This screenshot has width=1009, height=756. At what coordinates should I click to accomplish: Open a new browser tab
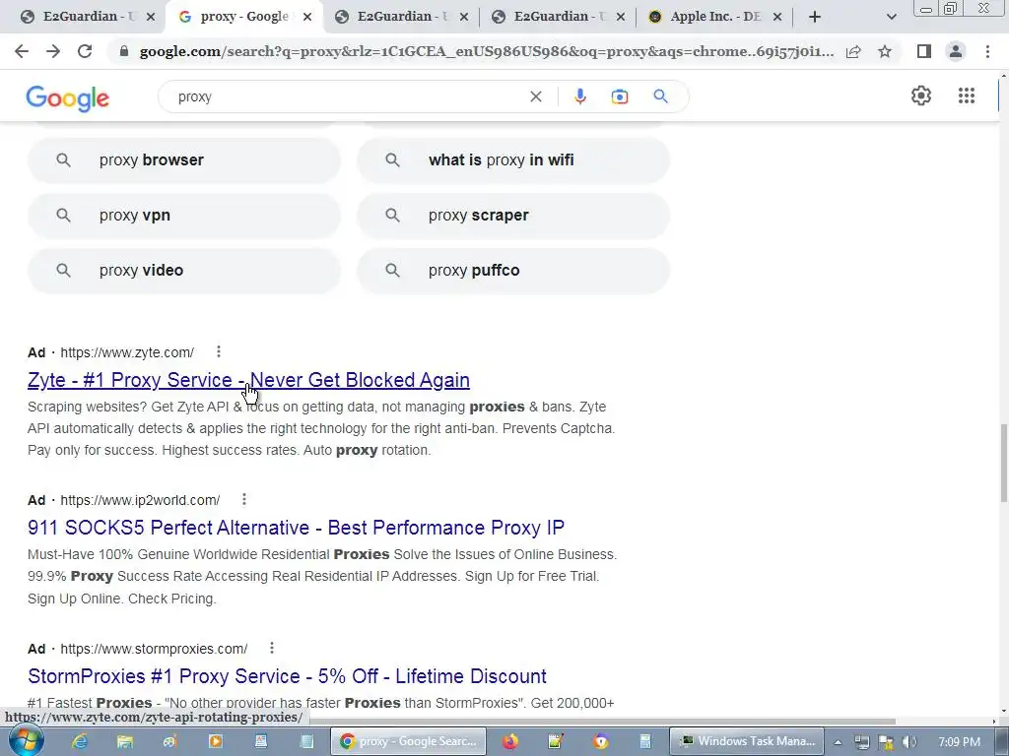tap(815, 17)
